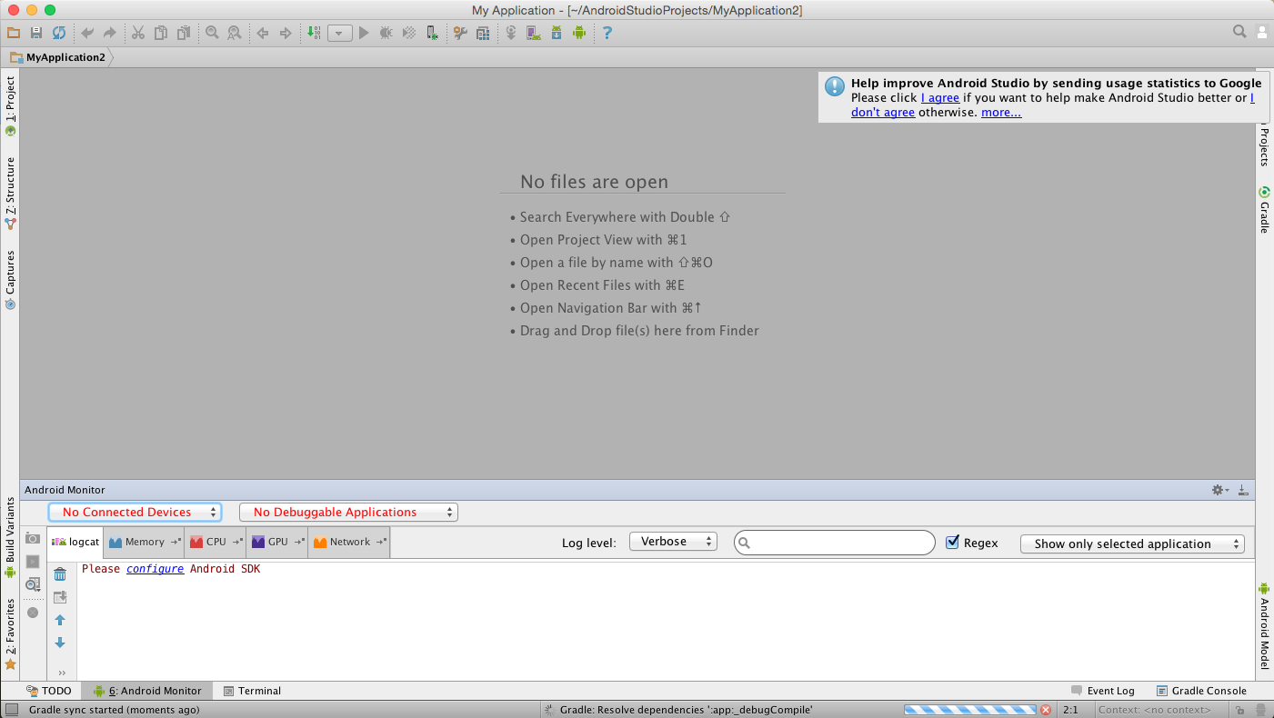1274x718 pixels.
Task: Hide the Android Monitor panel icon
Action: (x=1243, y=490)
